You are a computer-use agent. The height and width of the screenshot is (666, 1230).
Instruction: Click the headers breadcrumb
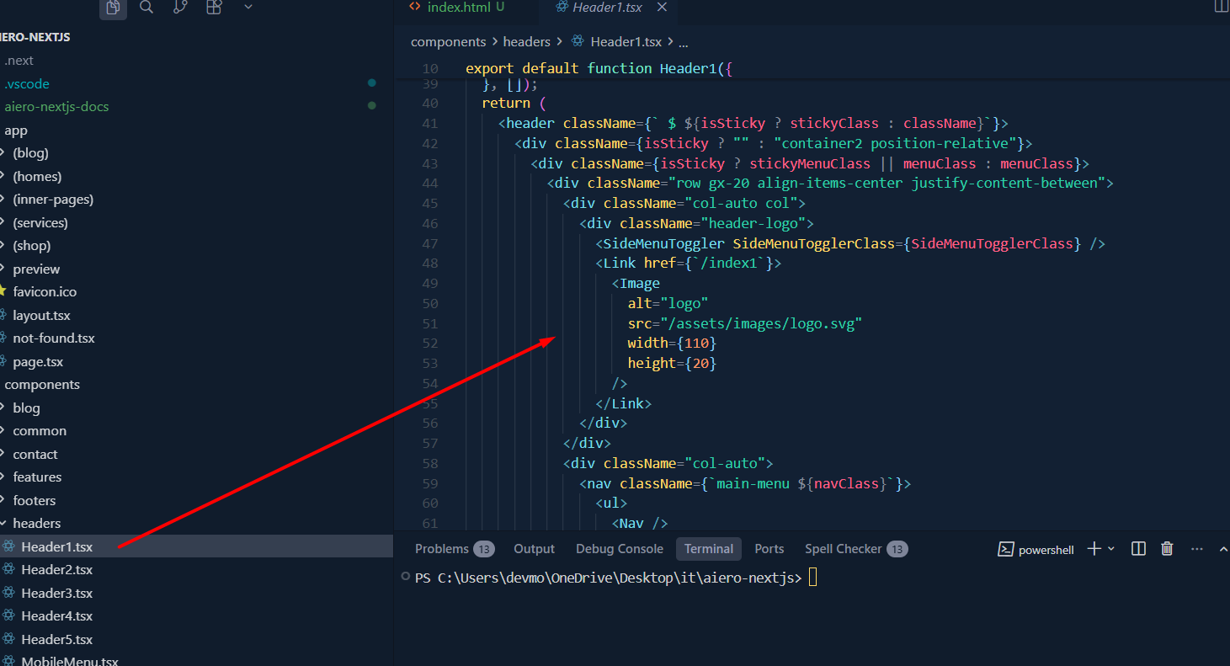526,41
